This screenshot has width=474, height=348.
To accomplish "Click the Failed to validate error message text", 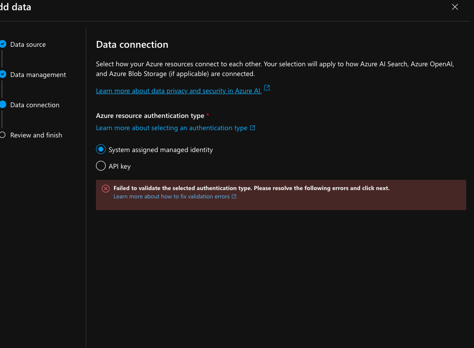I will click(251, 188).
